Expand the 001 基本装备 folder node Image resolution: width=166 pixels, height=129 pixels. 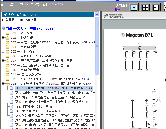coord(3,33)
